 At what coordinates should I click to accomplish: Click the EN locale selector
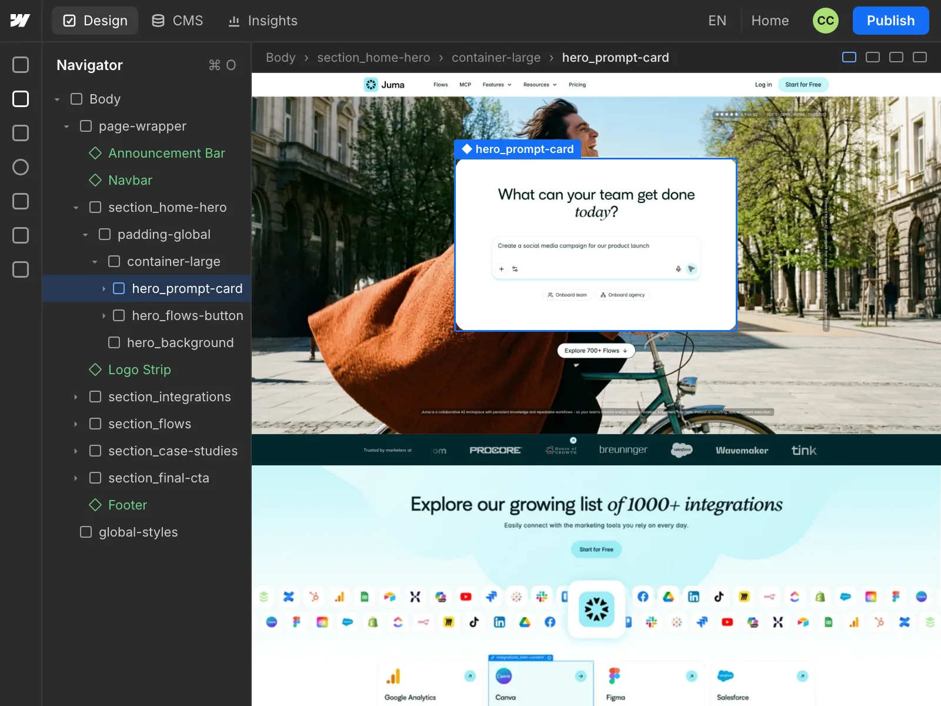point(717,21)
